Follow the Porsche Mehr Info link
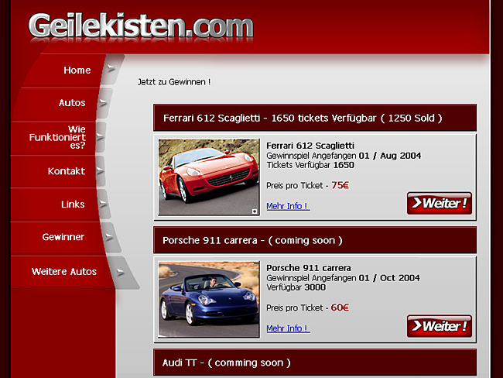This screenshot has height=378, width=503. pos(288,328)
